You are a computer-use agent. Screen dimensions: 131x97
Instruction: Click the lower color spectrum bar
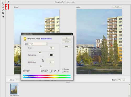pos(47,77)
